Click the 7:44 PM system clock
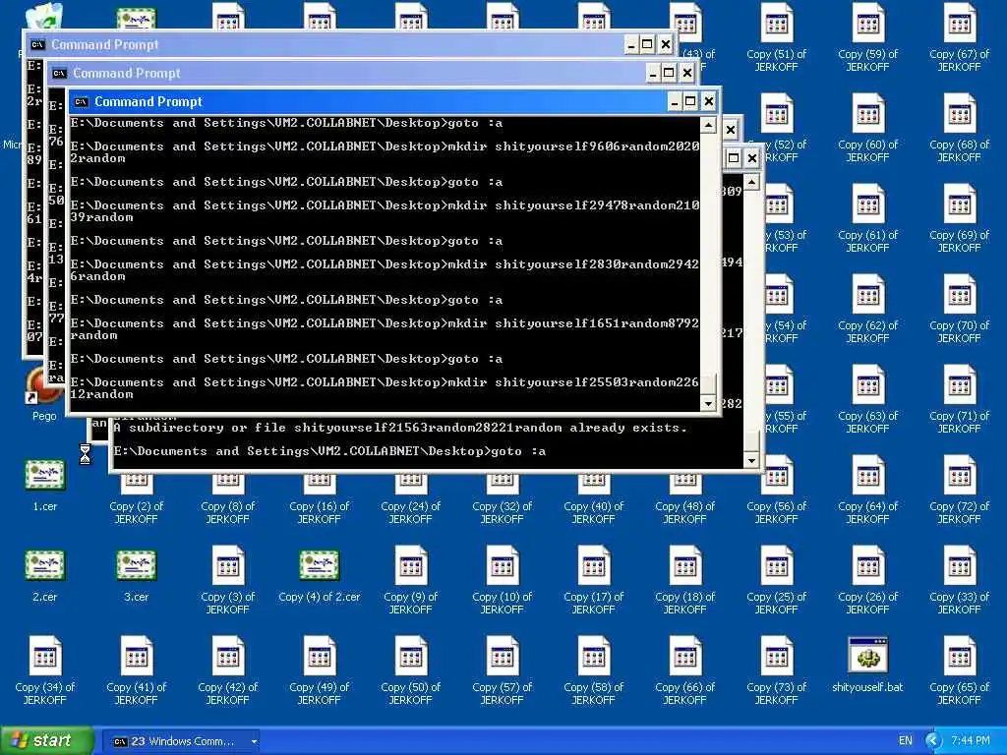The height and width of the screenshot is (755, 1007). click(x=971, y=741)
